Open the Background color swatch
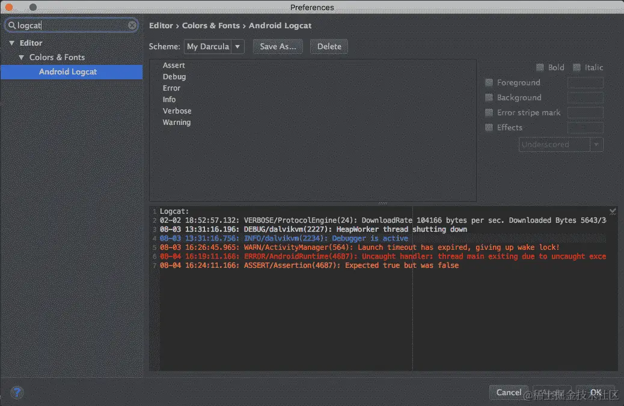 pos(585,97)
